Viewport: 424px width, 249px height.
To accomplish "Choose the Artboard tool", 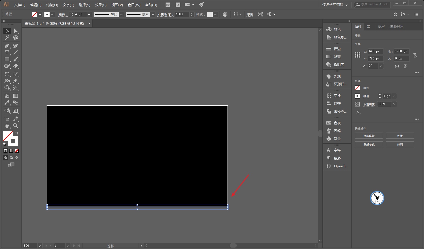I will click(x=7, y=119).
